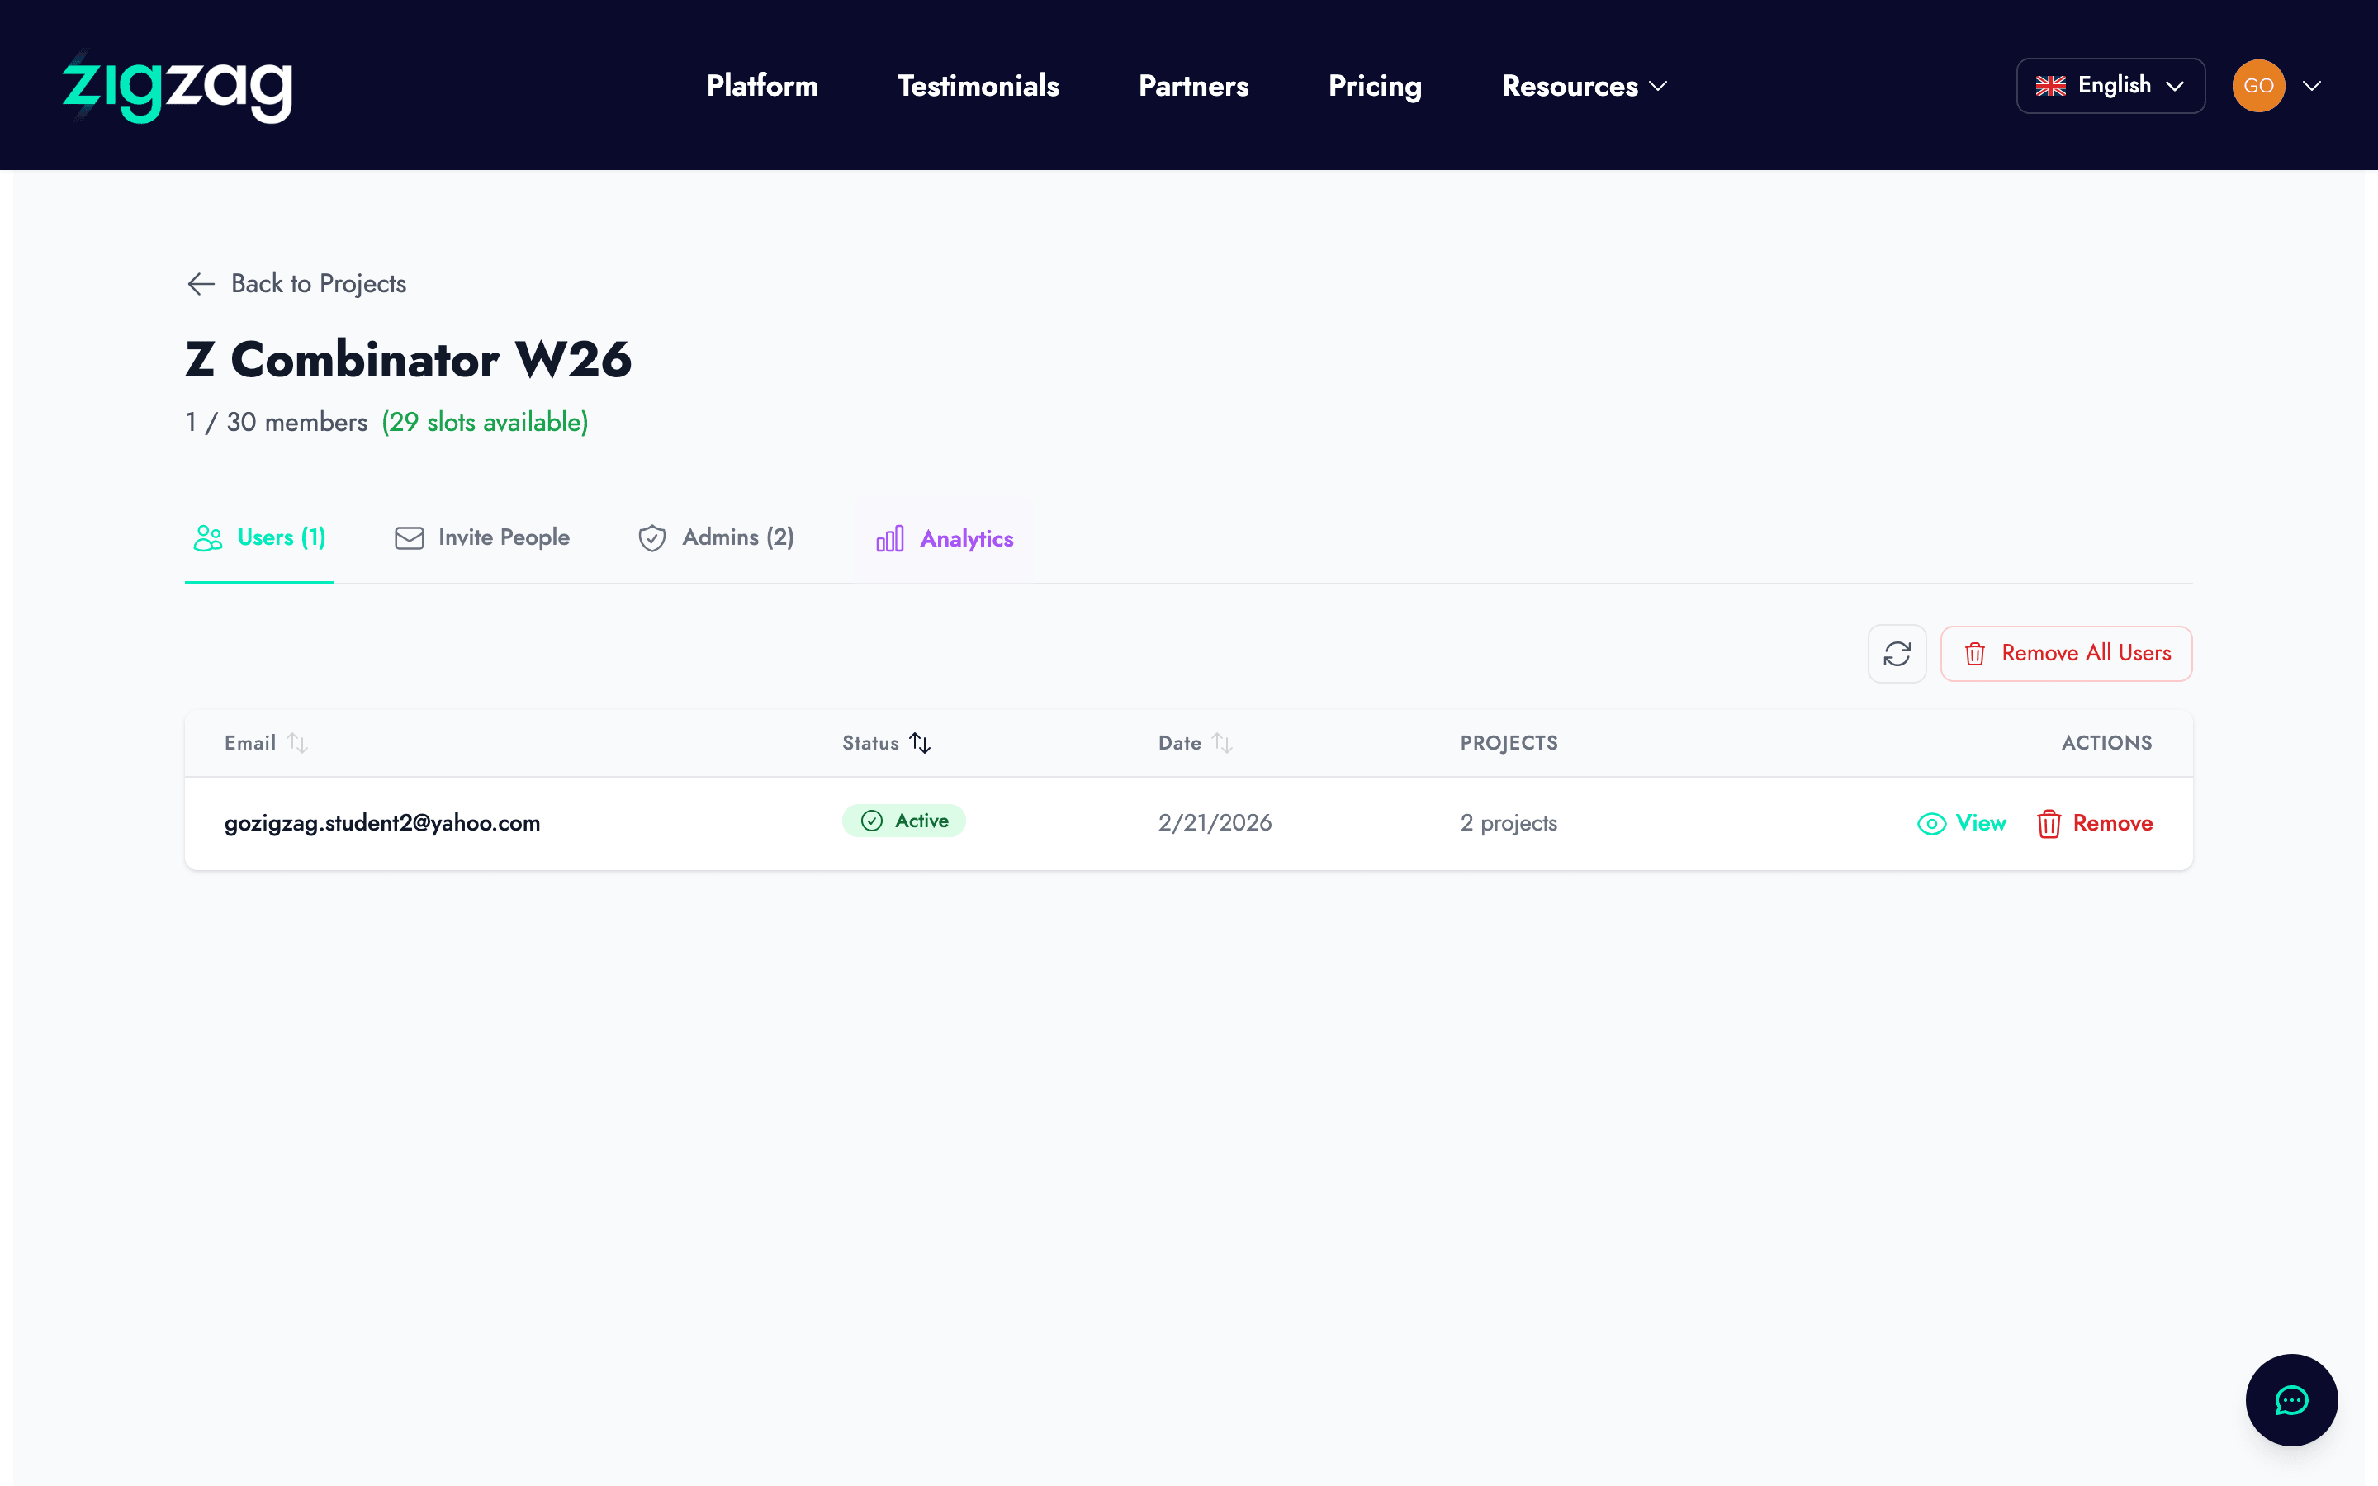Open the Pricing page
Image resolution: width=2378 pixels, height=1486 pixels.
1375,86
